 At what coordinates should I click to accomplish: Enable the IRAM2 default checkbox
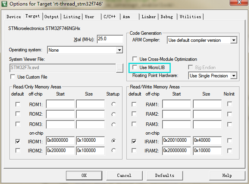point(135,150)
